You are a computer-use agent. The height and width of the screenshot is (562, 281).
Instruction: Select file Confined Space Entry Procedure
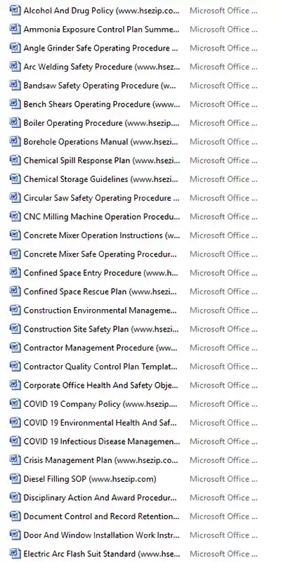(100, 273)
